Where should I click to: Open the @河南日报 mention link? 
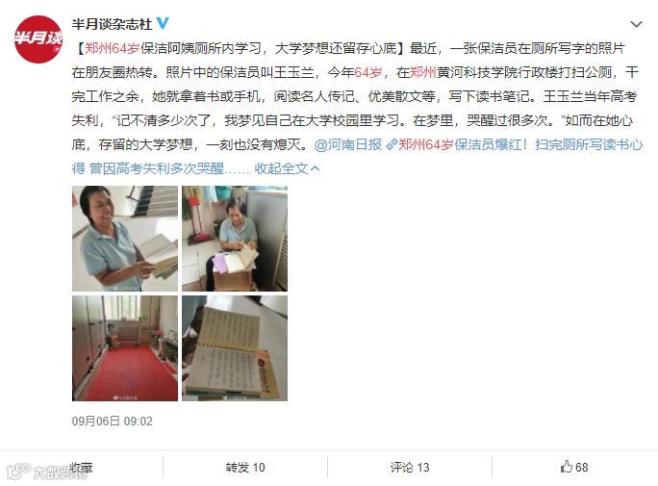(348, 144)
